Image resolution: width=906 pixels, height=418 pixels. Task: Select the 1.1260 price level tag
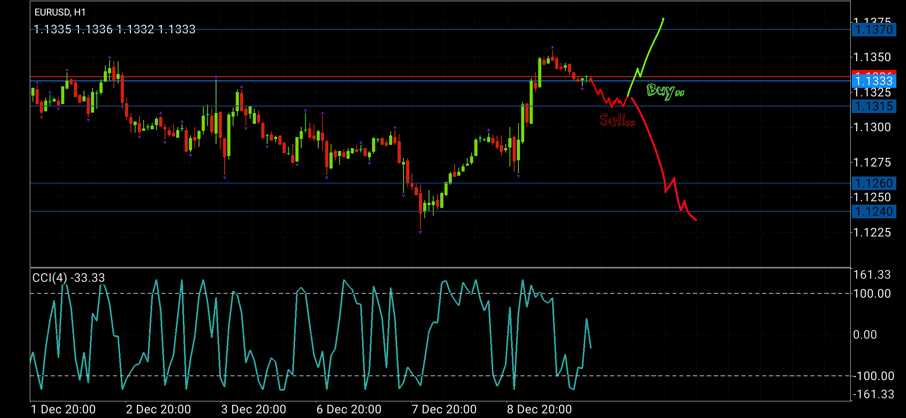[x=874, y=183]
